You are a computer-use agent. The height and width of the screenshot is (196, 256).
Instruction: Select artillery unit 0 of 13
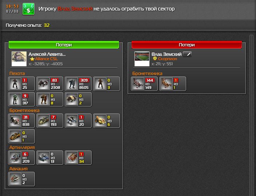(50, 158)
